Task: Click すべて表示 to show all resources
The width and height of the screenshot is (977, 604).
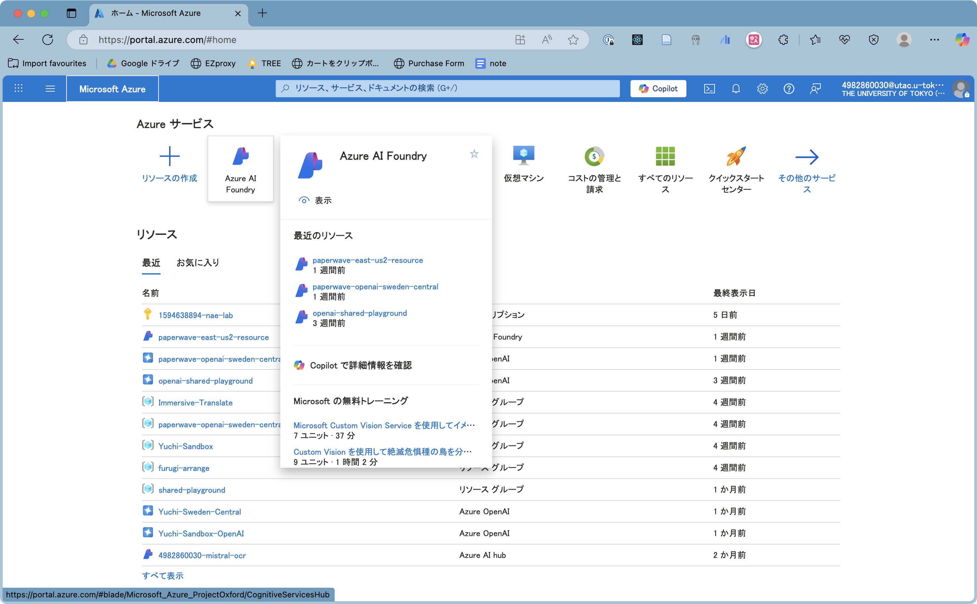Action: 162,576
